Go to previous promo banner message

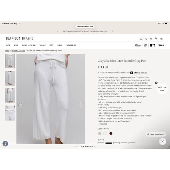point(57,31)
